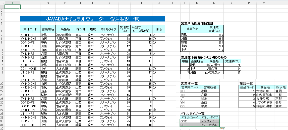Viewport: 288px width, 130px height.
Task: Click product code 11 in 商品一覧
Action: (247, 91)
